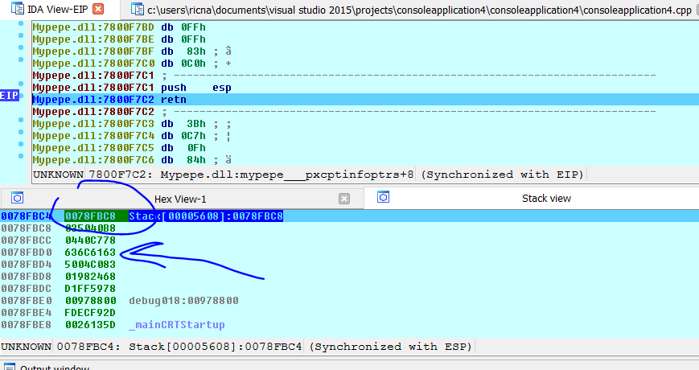Open the Stack view tab
Viewport: 699px width, 370px height.
546,198
